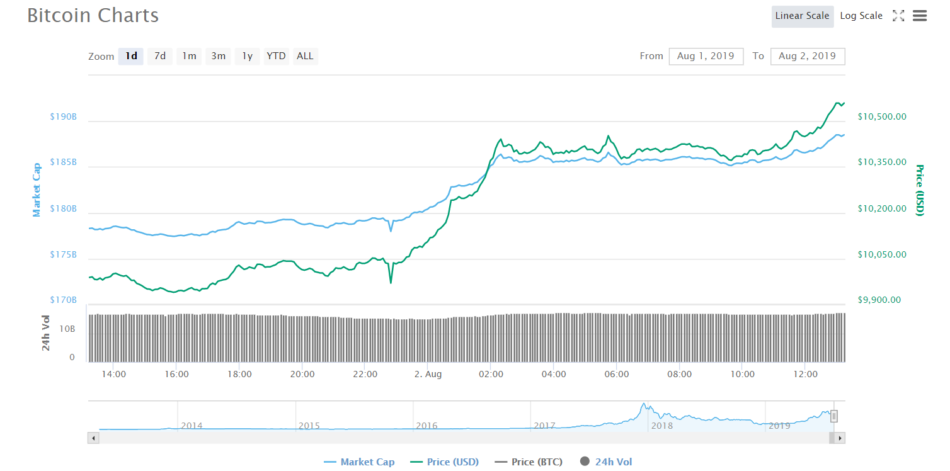Toggle Price (USD) series in legend
This screenshot has height=471, width=950.
click(x=444, y=462)
